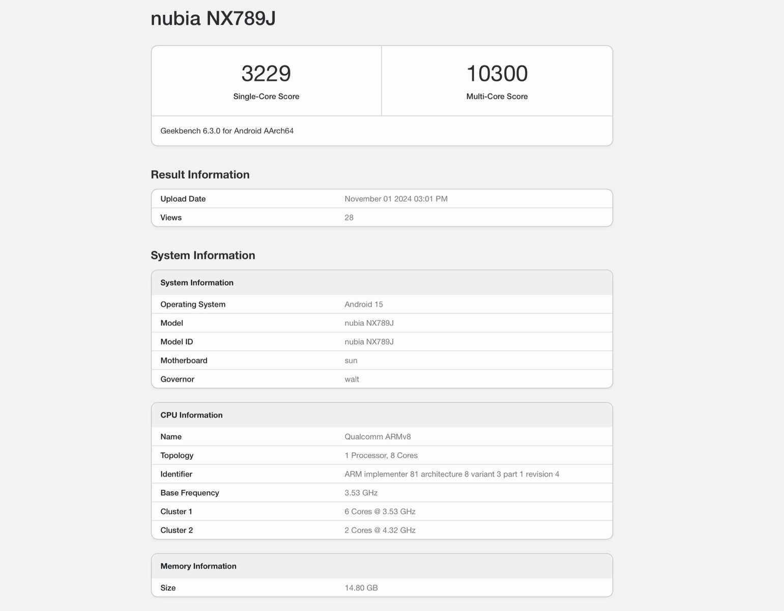
Task: Click the ARM implementer identifier text
Action: (x=452, y=474)
